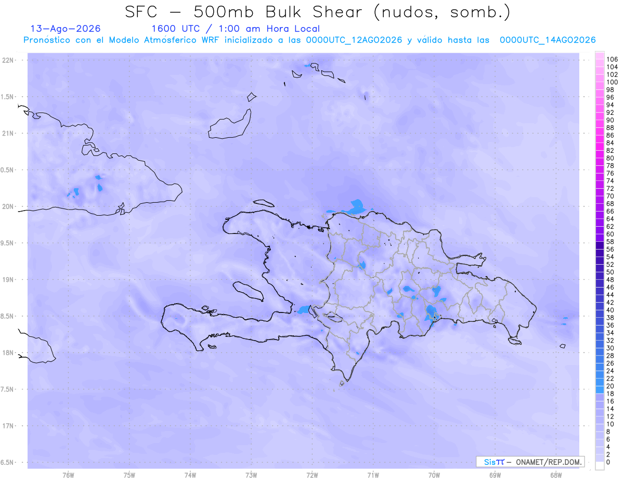624x482 pixels.
Task: Click the '1600 UTC / 1:00 am Hora Local' time label
Action: (236, 29)
